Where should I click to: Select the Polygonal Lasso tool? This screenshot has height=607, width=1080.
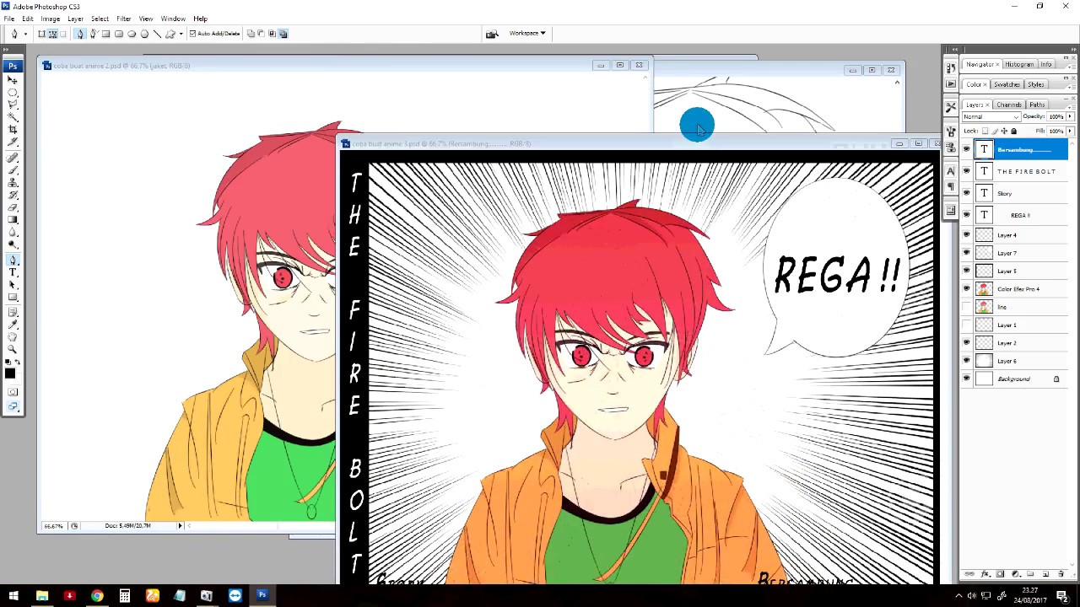pyautogui.click(x=12, y=104)
